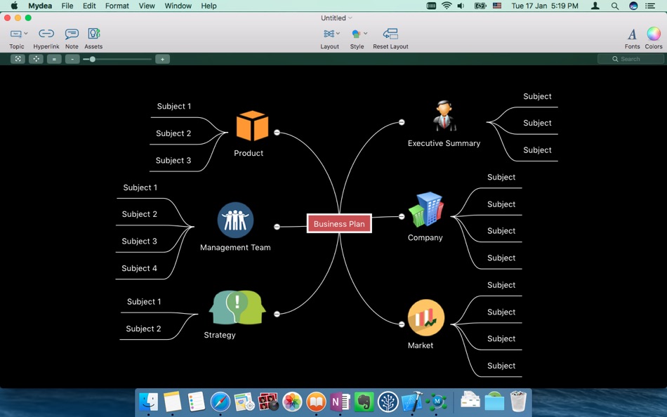Viewport: 667px width, 417px height.
Task: Open the Format menu
Action: point(117,6)
